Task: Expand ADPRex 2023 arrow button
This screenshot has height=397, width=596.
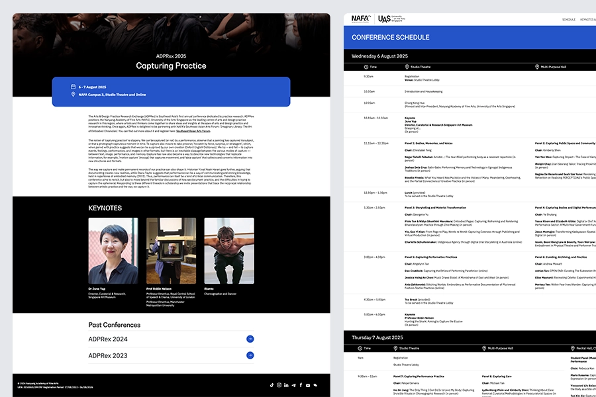Action: [x=250, y=355]
